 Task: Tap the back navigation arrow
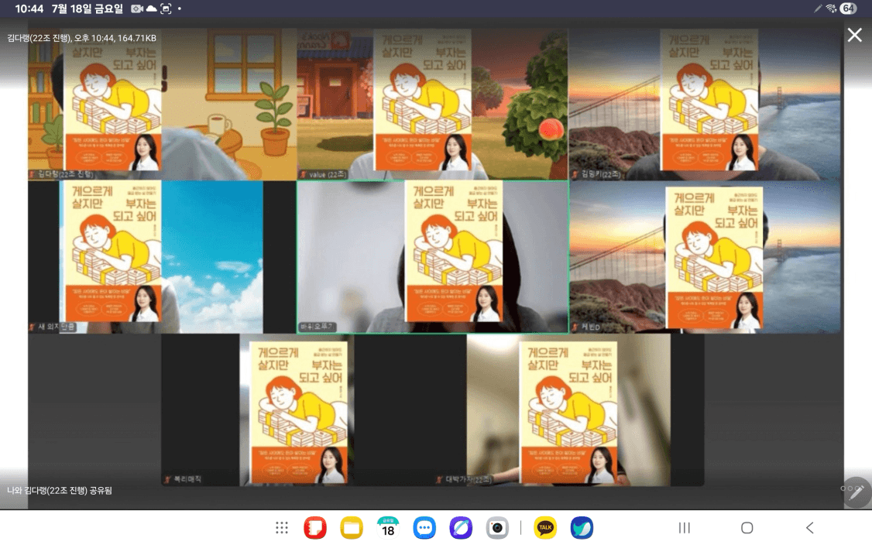(810, 528)
